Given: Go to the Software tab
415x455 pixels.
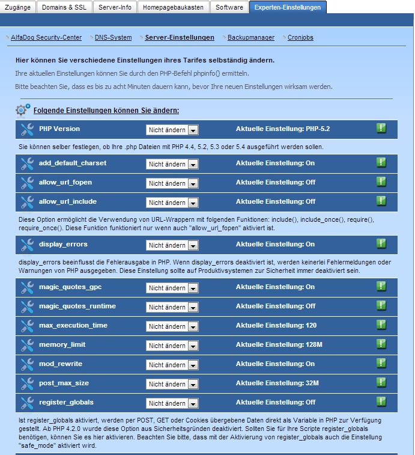Looking at the screenshot, I should tap(229, 7).
